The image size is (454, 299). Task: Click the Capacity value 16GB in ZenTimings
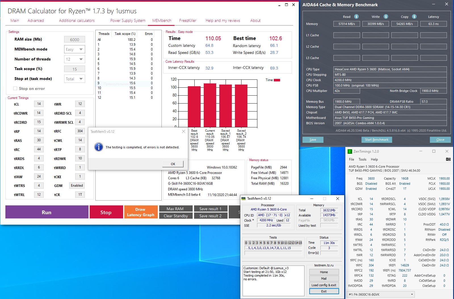405,178
